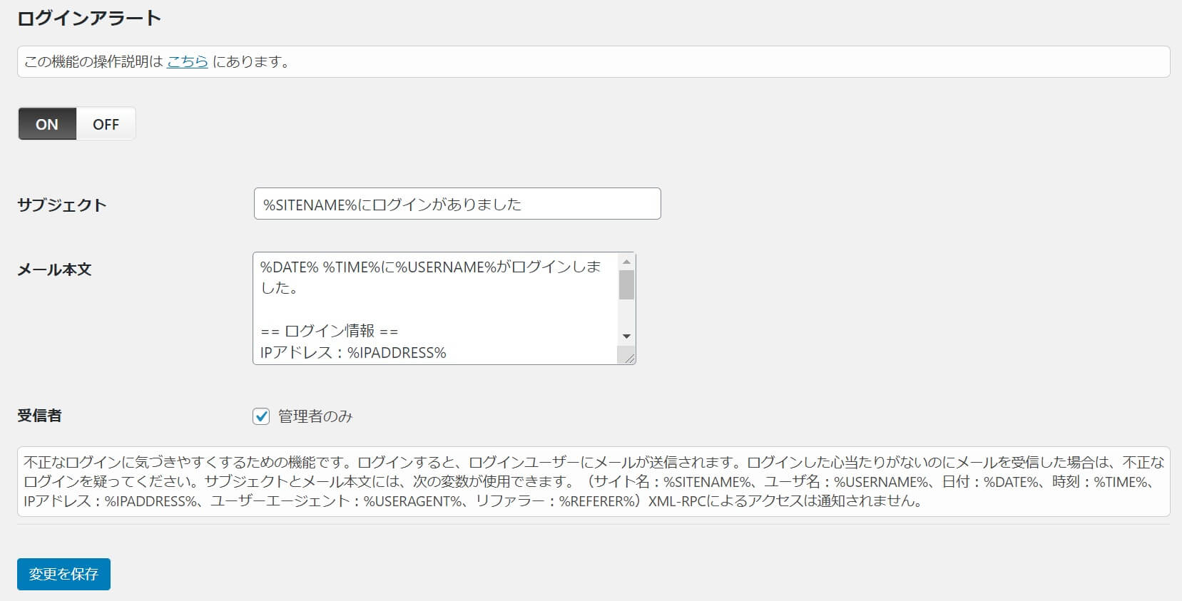Click the メール本文 field label

tap(54, 269)
